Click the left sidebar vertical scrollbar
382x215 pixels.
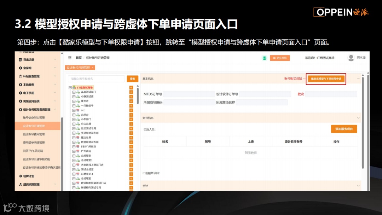[62, 153]
